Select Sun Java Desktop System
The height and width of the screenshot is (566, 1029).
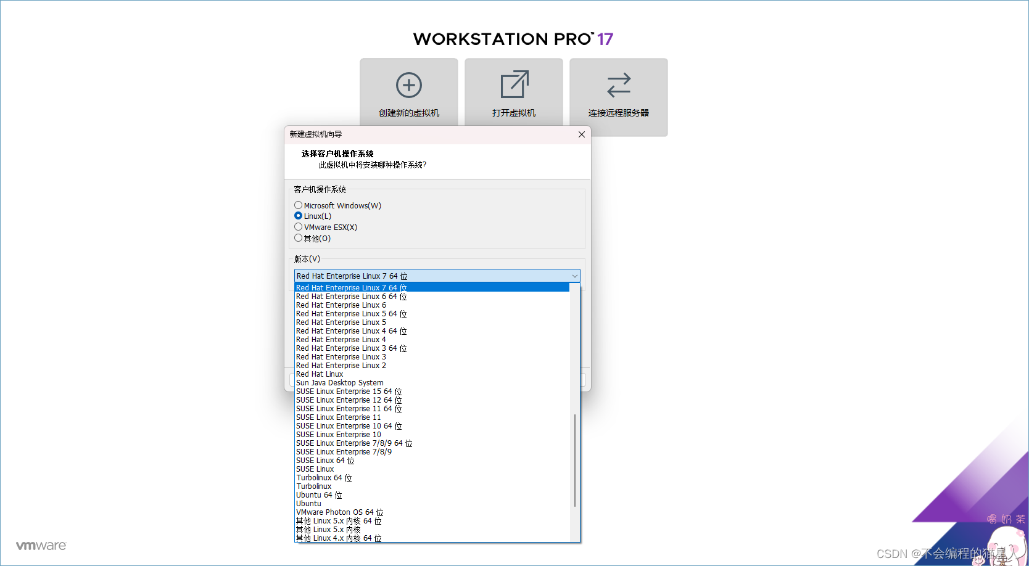click(x=432, y=383)
